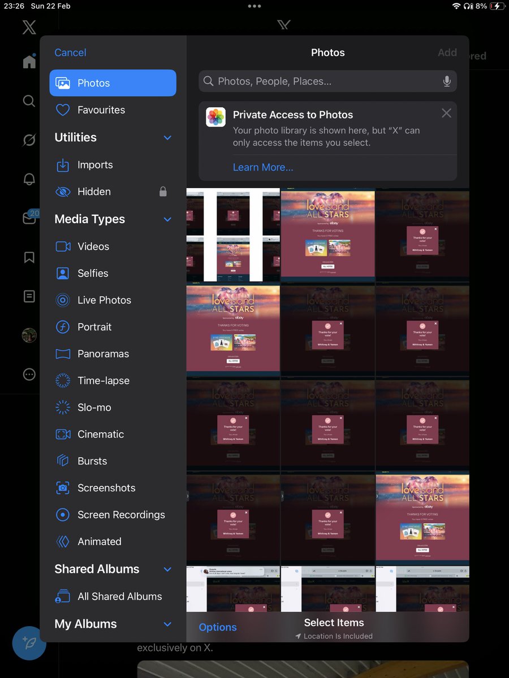Screen dimensions: 509x678
Task: Open X profile avatar in sidebar
Action: pyautogui.click(x=29, y=336)
